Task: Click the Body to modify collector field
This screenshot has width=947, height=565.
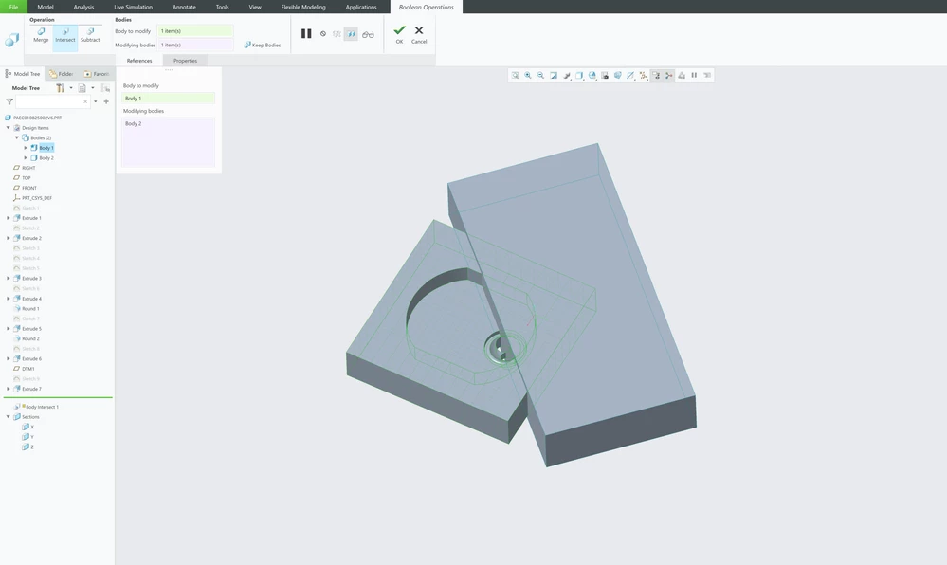Action: pos(195,31)
